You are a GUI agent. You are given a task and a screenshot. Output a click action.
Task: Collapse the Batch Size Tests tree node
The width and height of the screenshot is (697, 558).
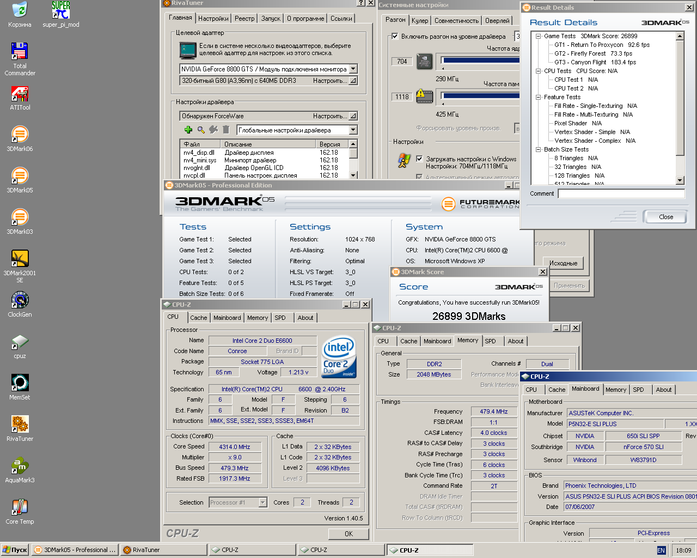click(538, 149)
